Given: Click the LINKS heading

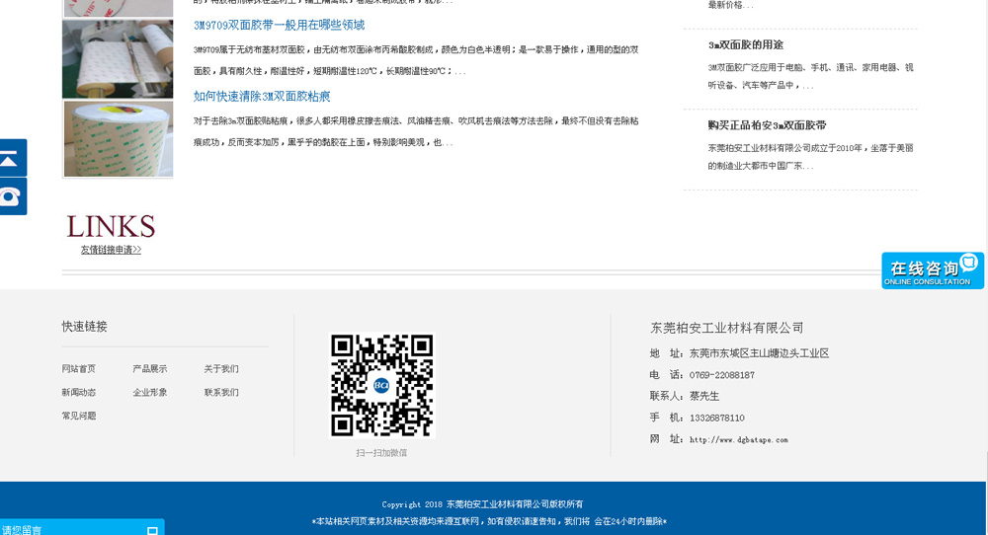Looking at the screenshot, I should [111, 227].
